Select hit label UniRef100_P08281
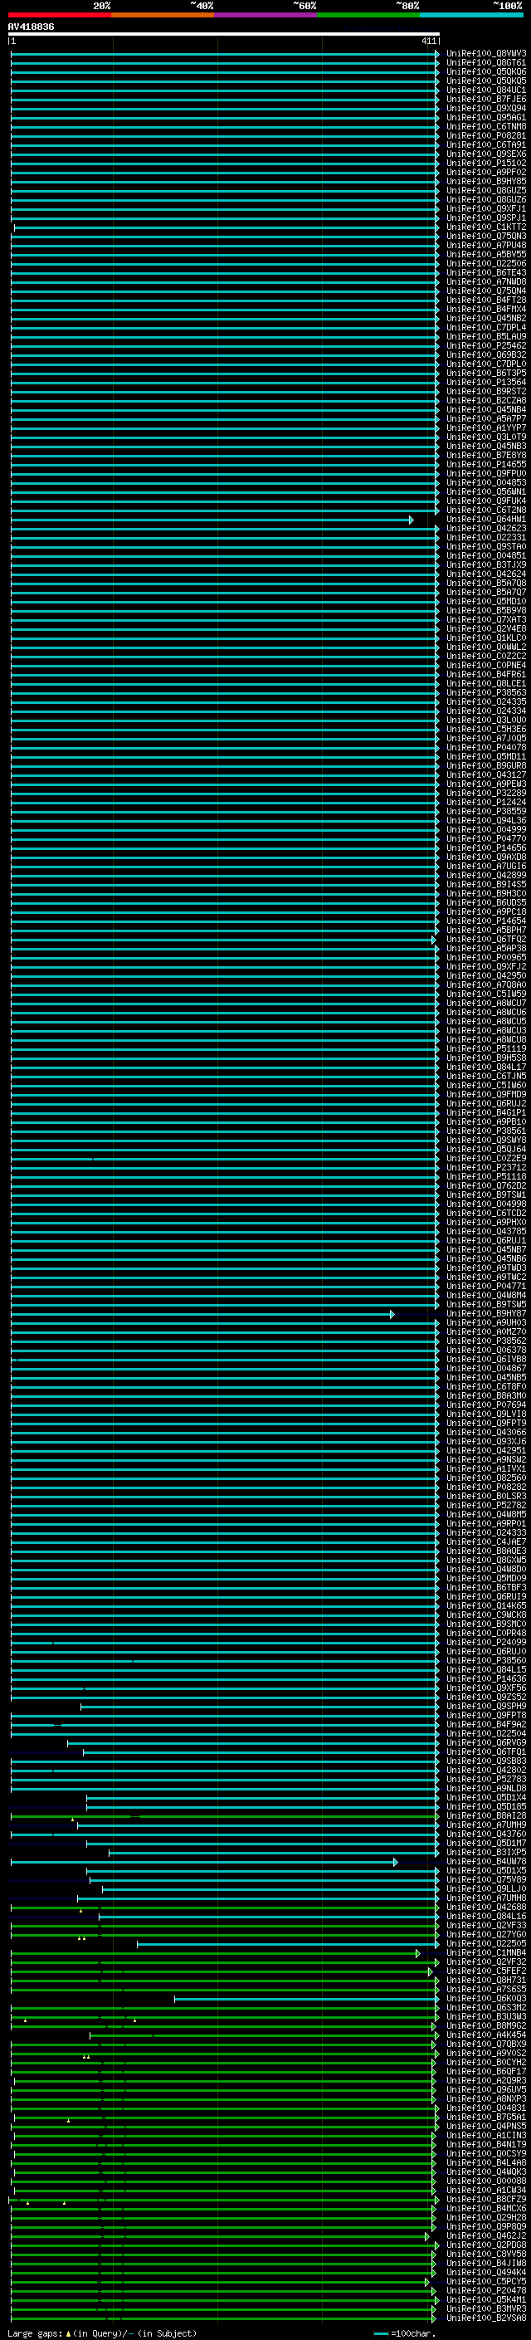Screen dimensions: 531x2340 pos(486,135)
